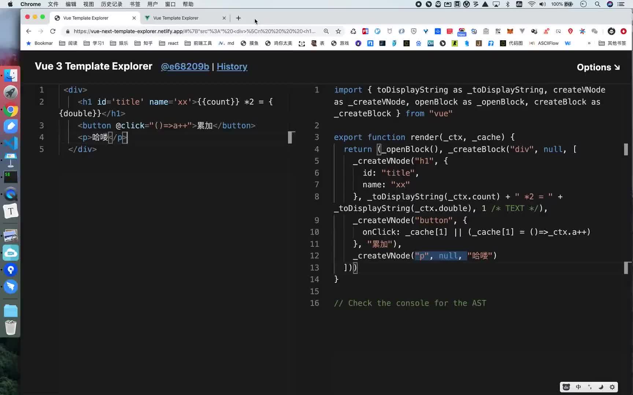Open a new browser tab
633x395 pixels.
point(238,18)
